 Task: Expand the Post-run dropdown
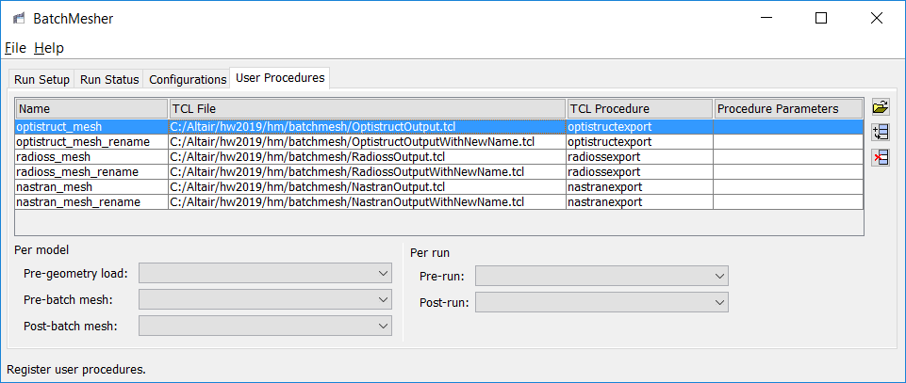point(601,302)
